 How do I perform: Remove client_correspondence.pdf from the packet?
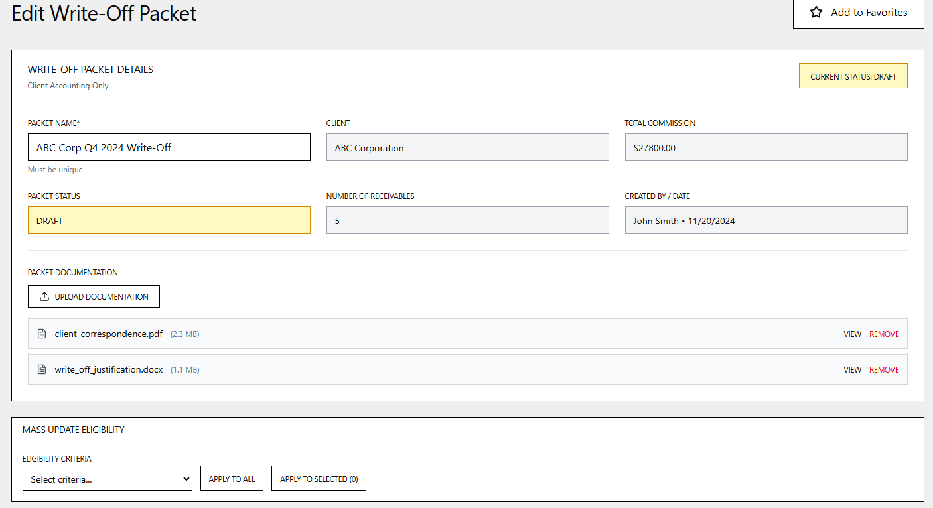click(884, 334)
